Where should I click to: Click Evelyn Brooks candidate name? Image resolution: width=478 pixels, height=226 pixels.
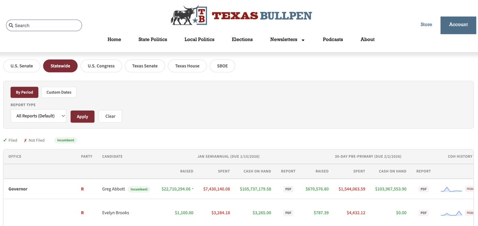pyautogui.click(x=116, y=213)
